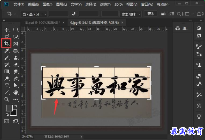Open the Learn lightbulb panel icon

pos(199,116)
